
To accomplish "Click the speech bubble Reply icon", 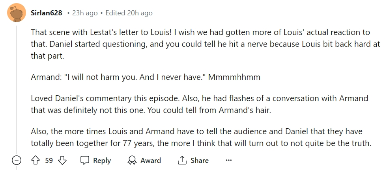I will click(85, 161).
